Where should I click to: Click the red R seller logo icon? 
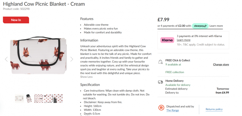click(161, 108)
